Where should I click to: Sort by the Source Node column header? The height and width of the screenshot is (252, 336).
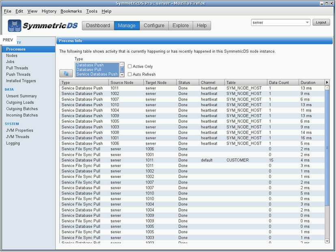pyautogui.click(x=126, y=82)
